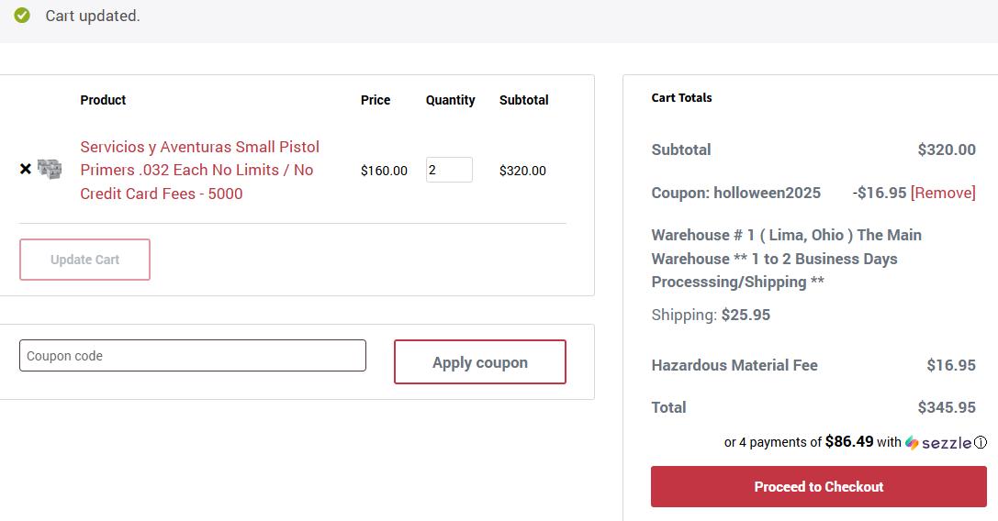Click the Product column header
Image resolution: width=998 pixels, height=521 pixels.
pyautogui.click(x=103, y=100)
